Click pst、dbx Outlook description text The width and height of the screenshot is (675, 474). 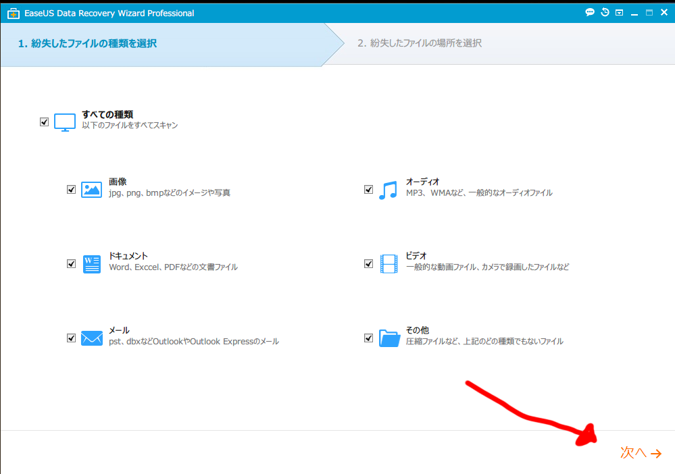[x=194, y=342]
